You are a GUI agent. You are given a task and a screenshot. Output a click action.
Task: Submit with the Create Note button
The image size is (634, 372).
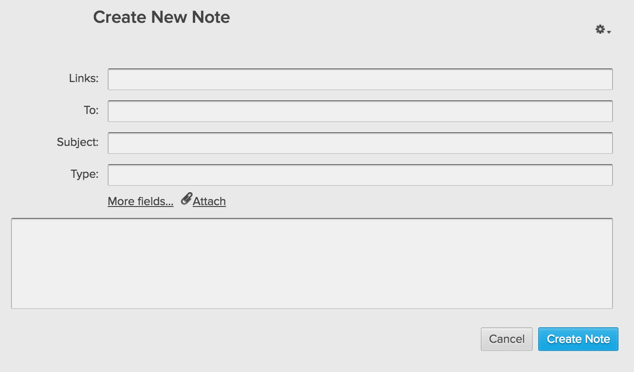point(578,339)
